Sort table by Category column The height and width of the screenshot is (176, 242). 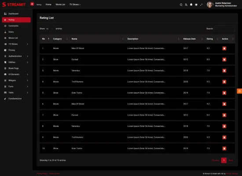(60, 39)
